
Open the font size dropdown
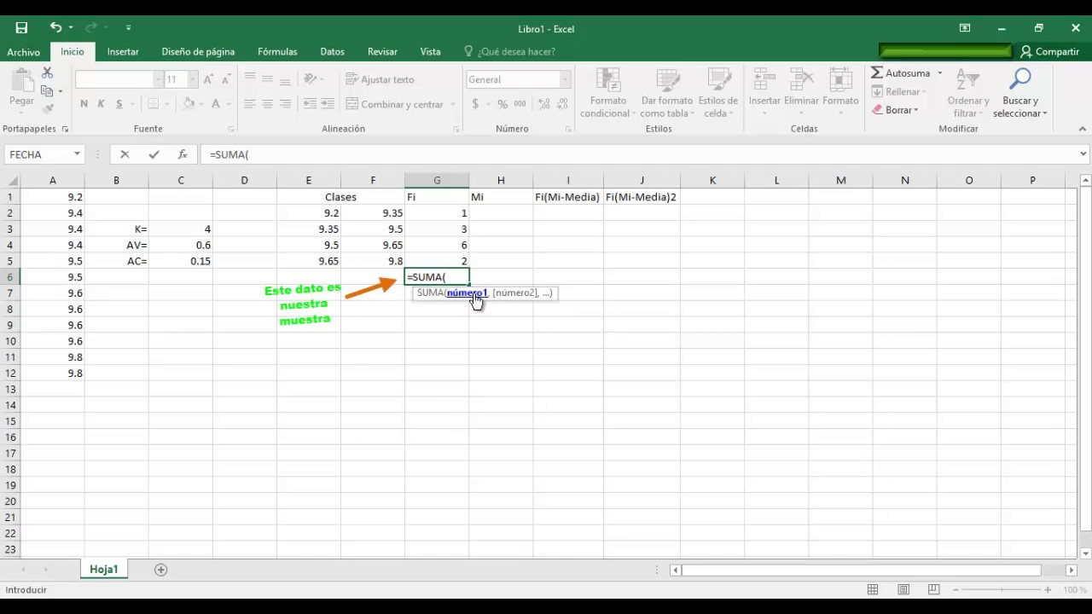tap(193, 79)
